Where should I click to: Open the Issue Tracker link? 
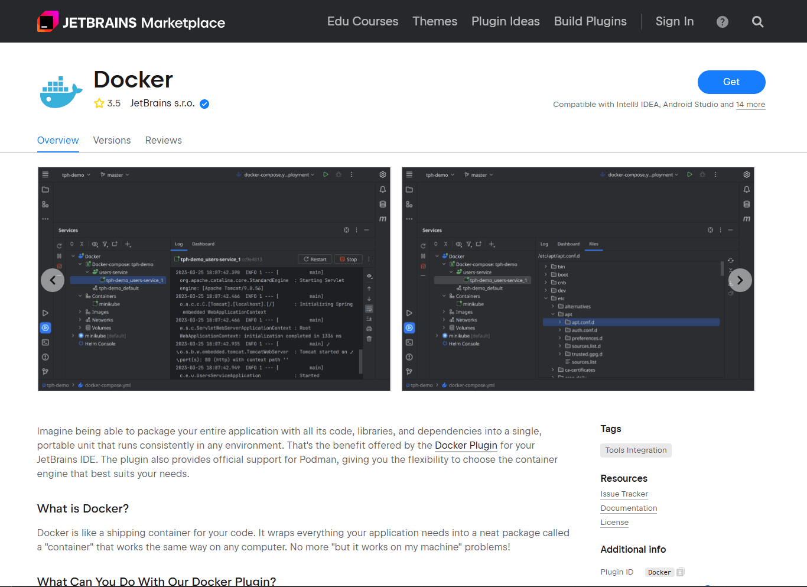tap(624, 494)
